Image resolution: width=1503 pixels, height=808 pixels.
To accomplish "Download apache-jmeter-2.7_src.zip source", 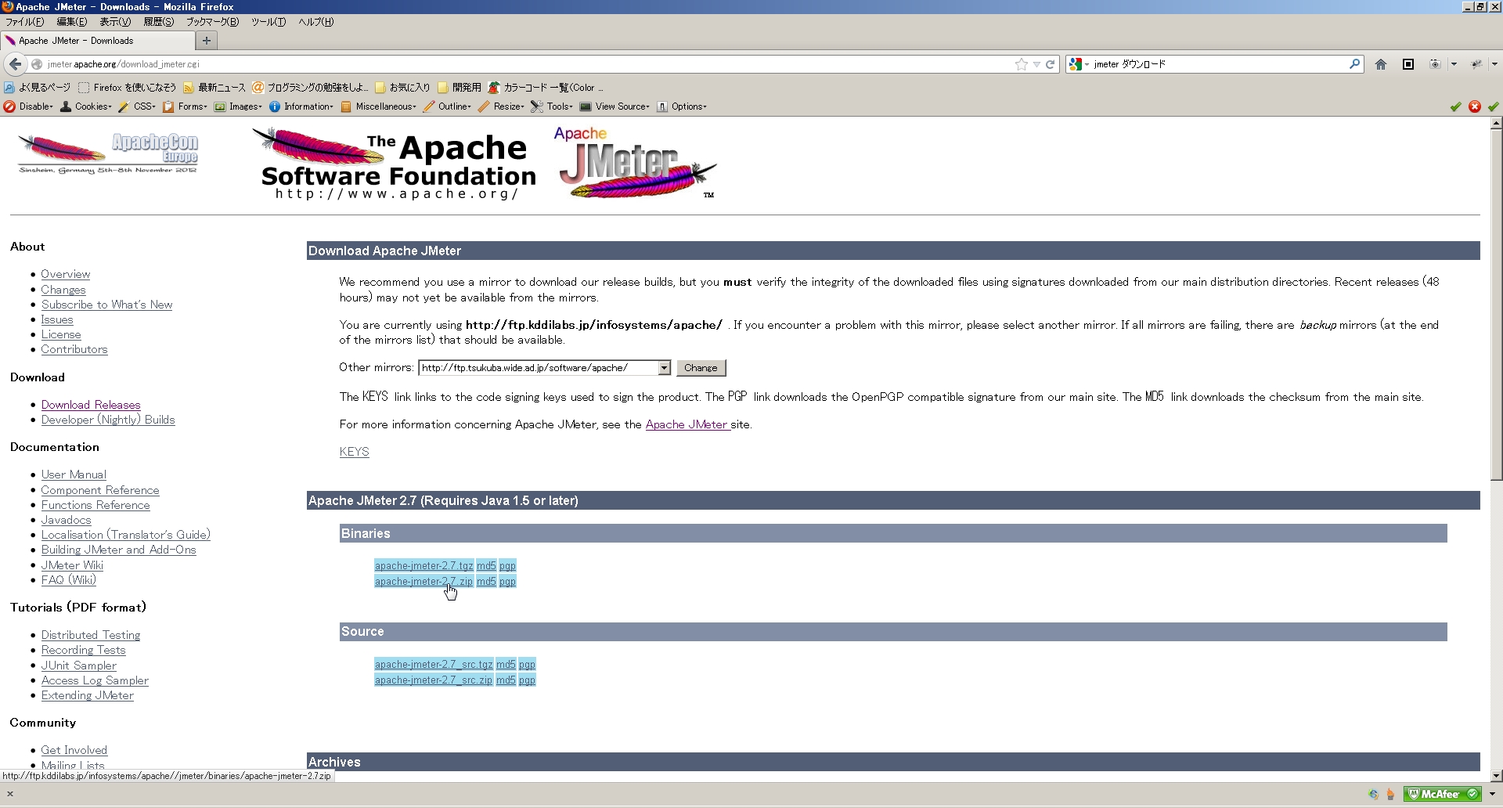I will (x=434, y=680).
